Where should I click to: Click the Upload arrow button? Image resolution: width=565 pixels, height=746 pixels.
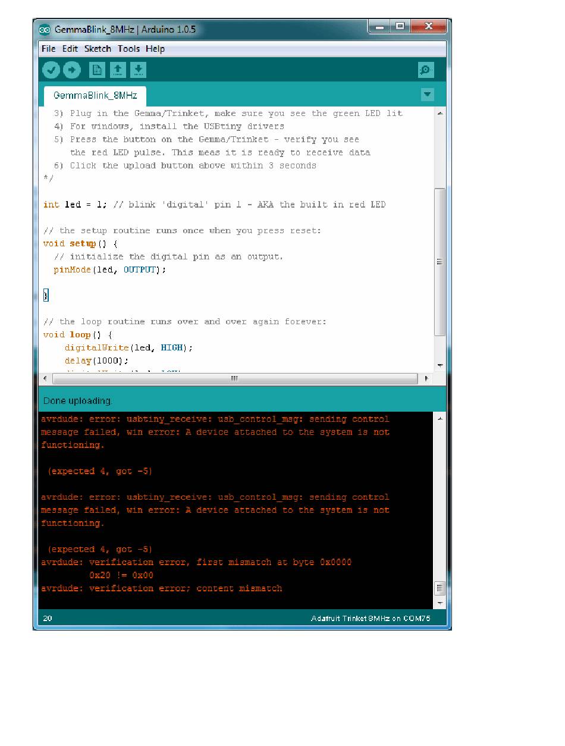(72, 70)
